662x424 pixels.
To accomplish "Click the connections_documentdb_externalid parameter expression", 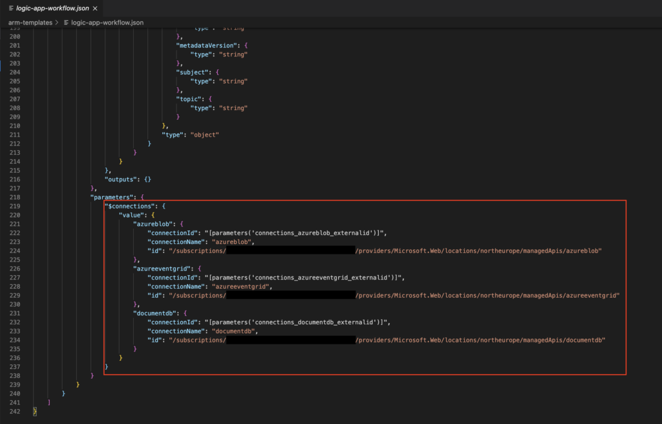I will click(295, 322).
